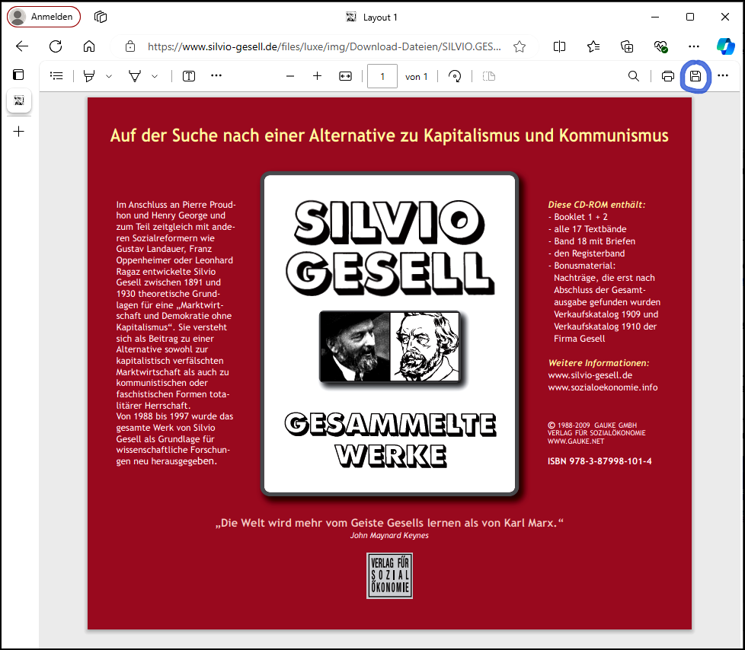
Task: Go back with the browser back arrow
Action: [x=22, y=46]
